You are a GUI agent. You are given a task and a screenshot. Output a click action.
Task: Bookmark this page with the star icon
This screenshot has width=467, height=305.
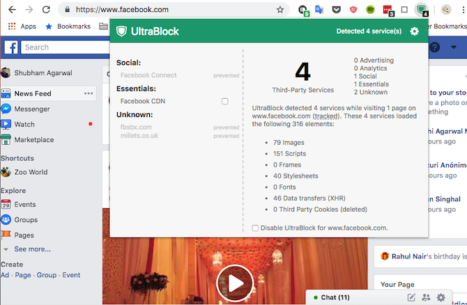pyautogui.click(x=280, y=10)
